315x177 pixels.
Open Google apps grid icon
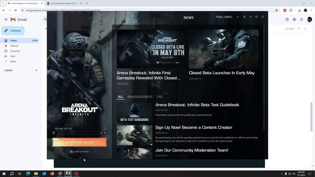coord(302,20)
